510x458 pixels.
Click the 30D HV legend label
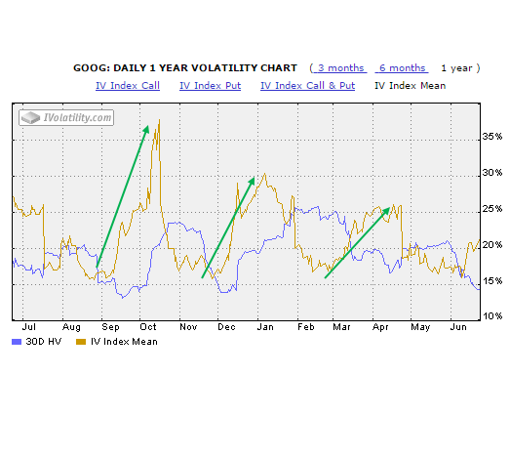(x=43, y=342)
